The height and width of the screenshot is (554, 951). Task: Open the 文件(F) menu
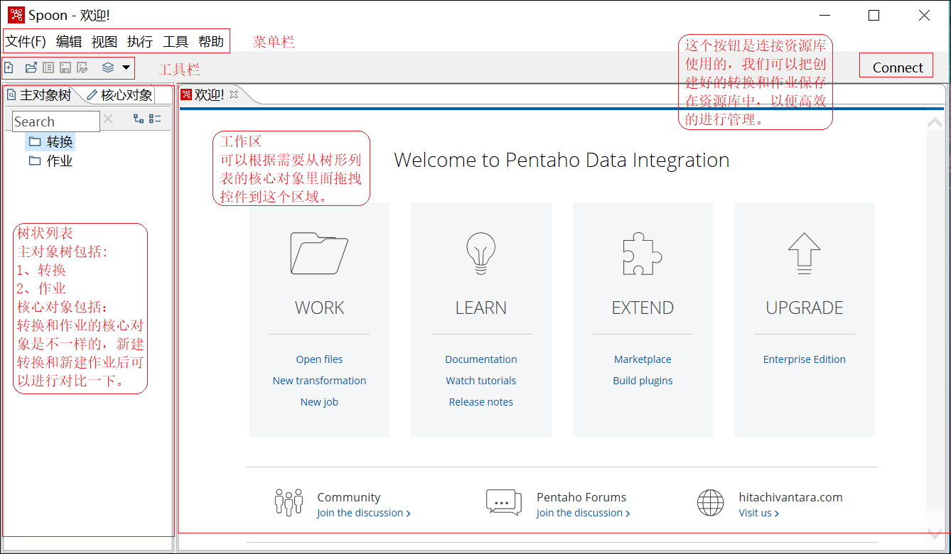click(x=26, y=41)
